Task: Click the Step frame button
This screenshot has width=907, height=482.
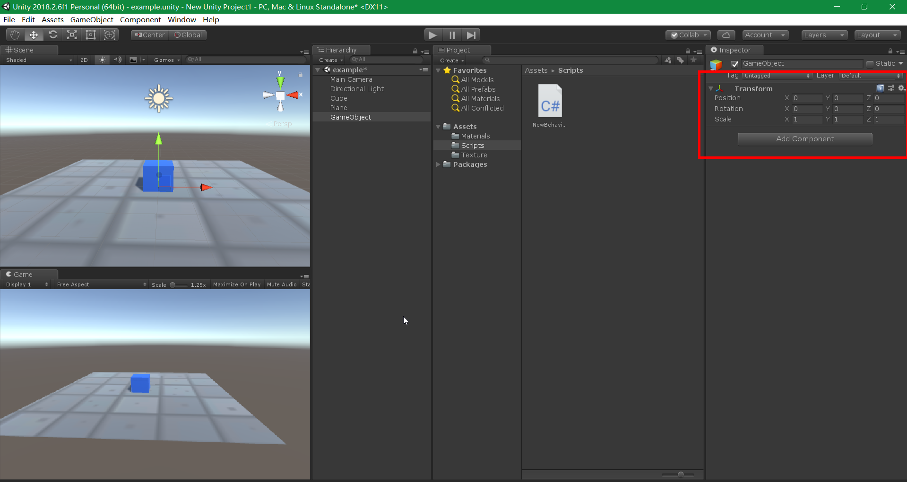Action: point(471,35)
